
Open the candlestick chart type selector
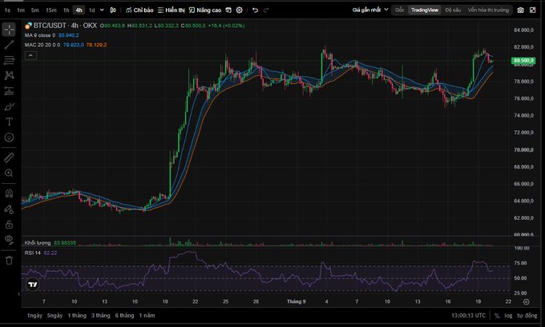click(113, 10)
